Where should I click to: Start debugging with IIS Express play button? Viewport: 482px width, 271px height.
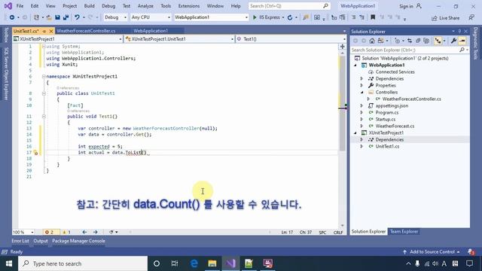click(255, 17)
